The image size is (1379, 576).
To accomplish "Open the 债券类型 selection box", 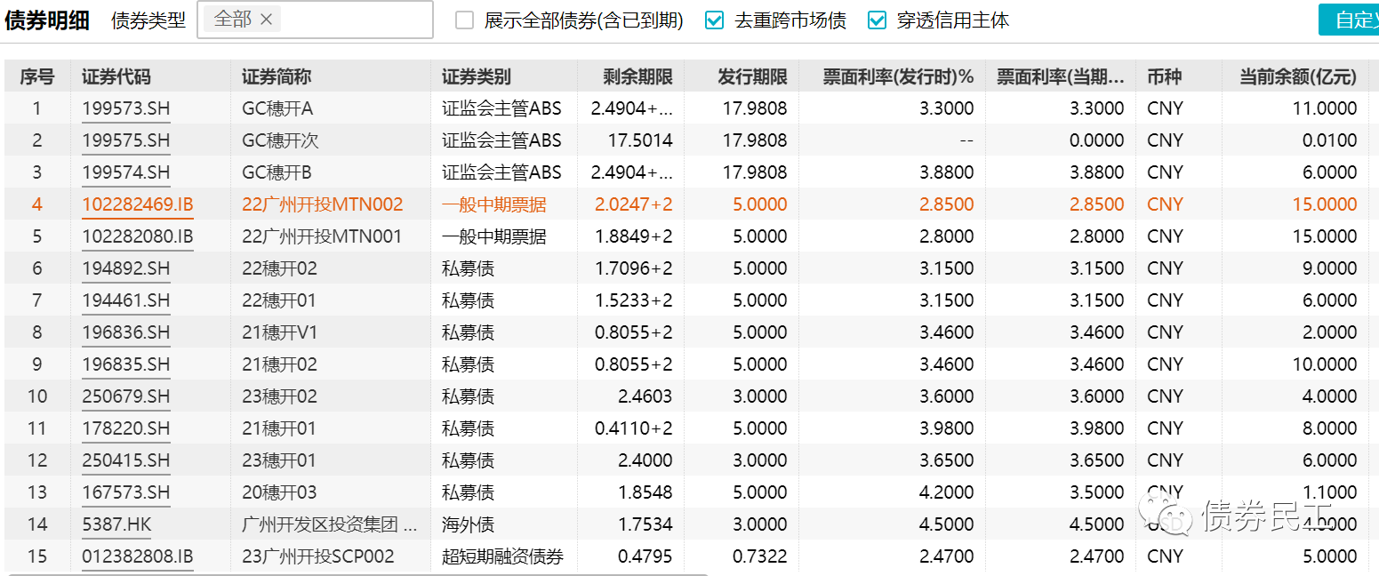I will coord(315,20).
